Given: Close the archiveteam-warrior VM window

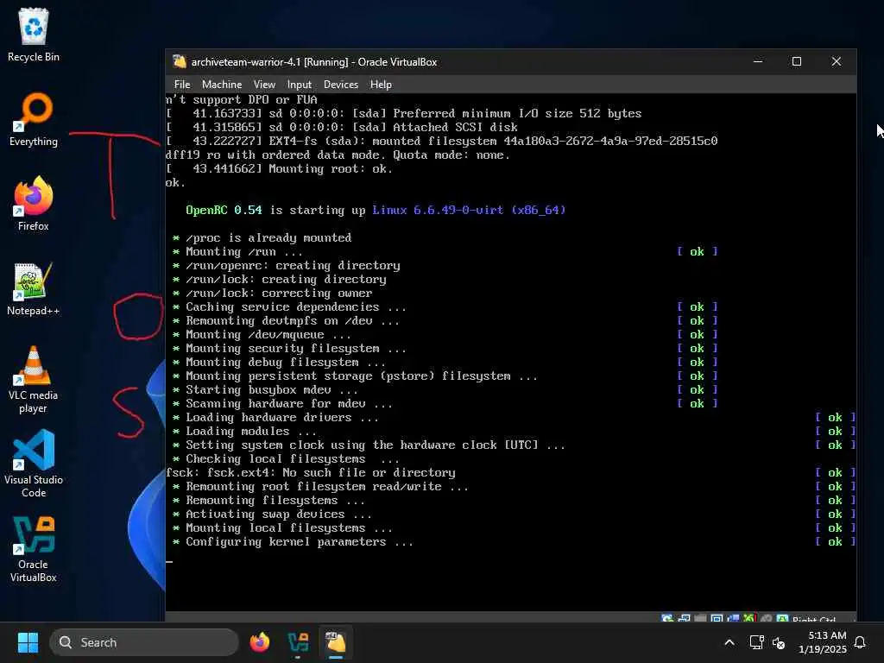Looking at the screenshot, I should [x=836, y=61].
